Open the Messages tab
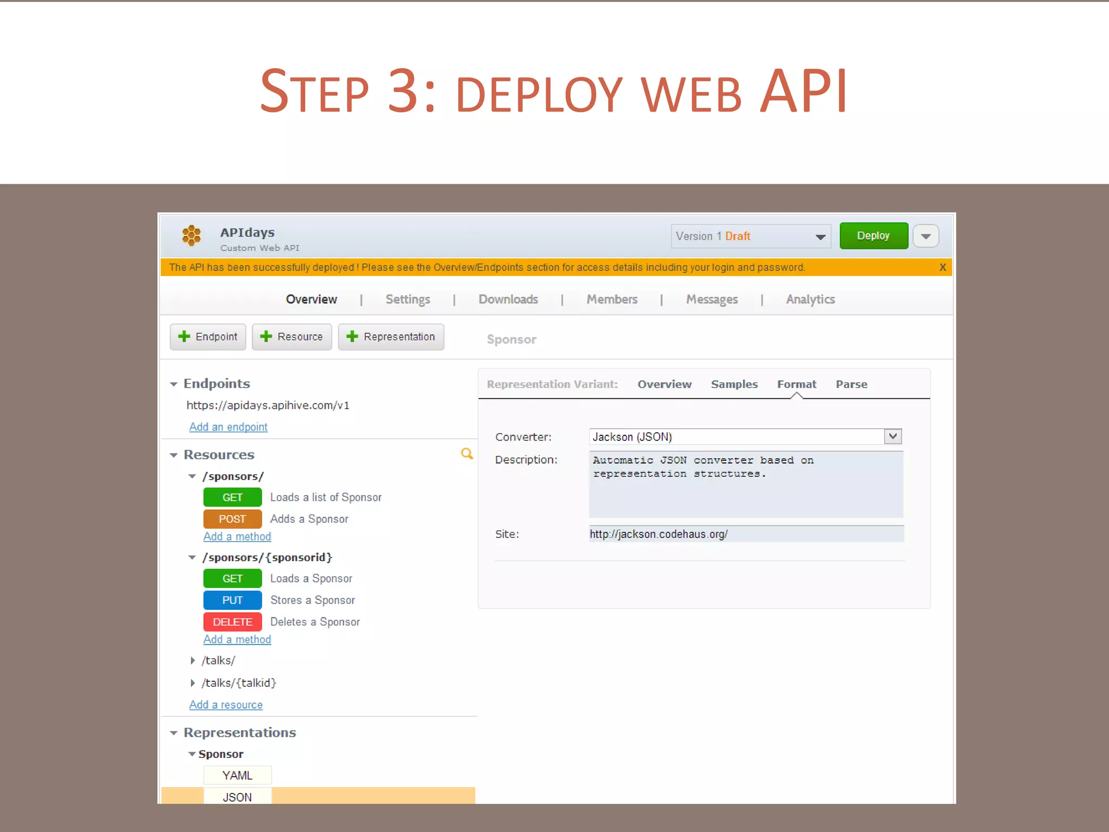 tap(712, 300)
